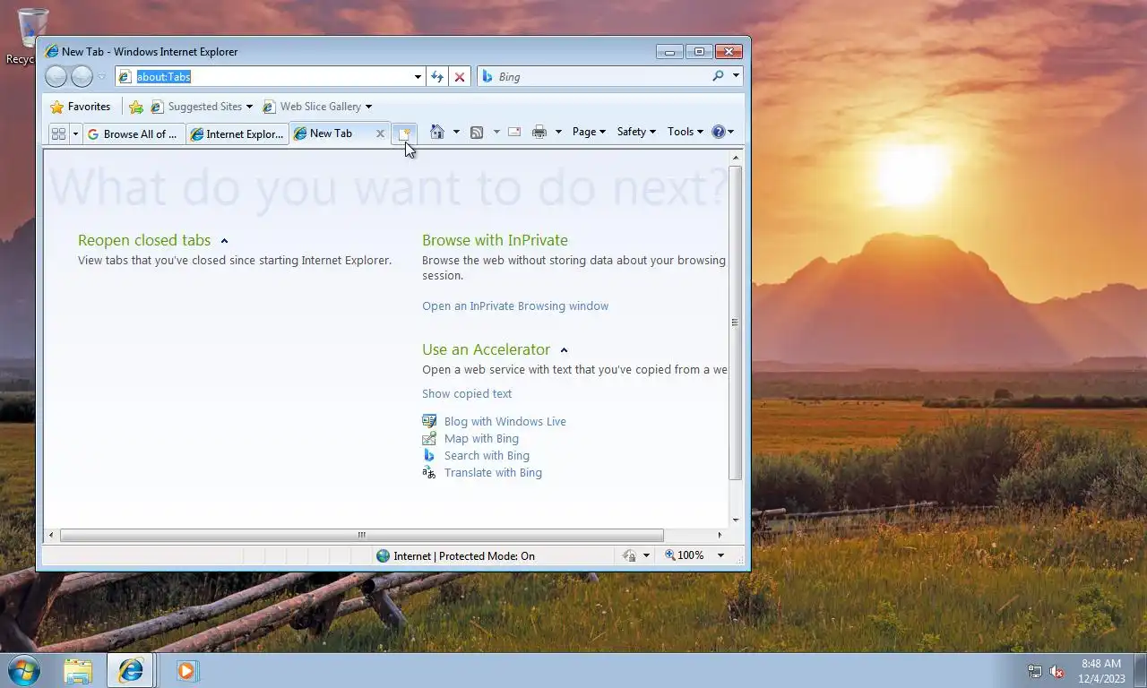
Task: Open the Web Slice Gallery item
Action: click(x=316, y=107)
